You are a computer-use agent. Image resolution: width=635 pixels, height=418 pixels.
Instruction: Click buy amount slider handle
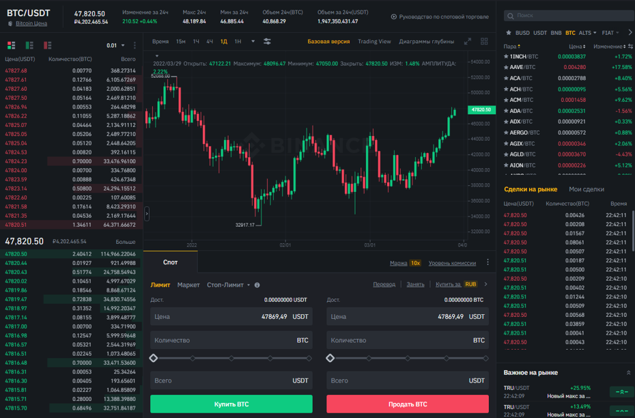154,358
